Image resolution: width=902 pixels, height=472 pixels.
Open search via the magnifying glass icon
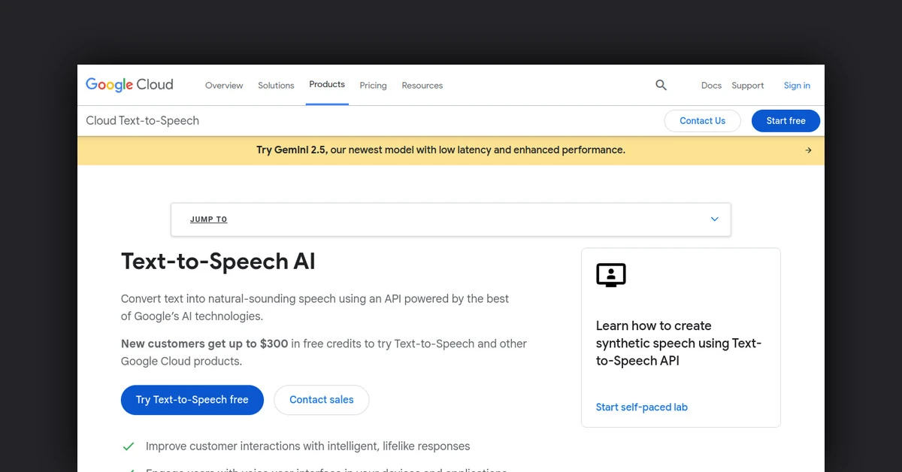coord(661,85)
